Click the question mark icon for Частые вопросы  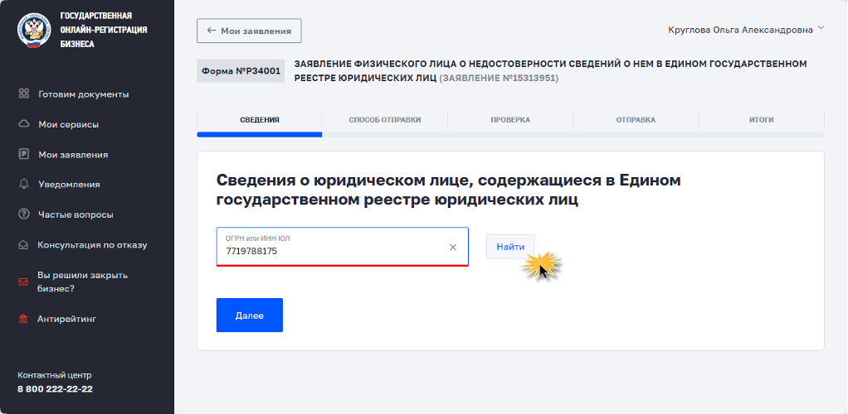click(23, 214)
